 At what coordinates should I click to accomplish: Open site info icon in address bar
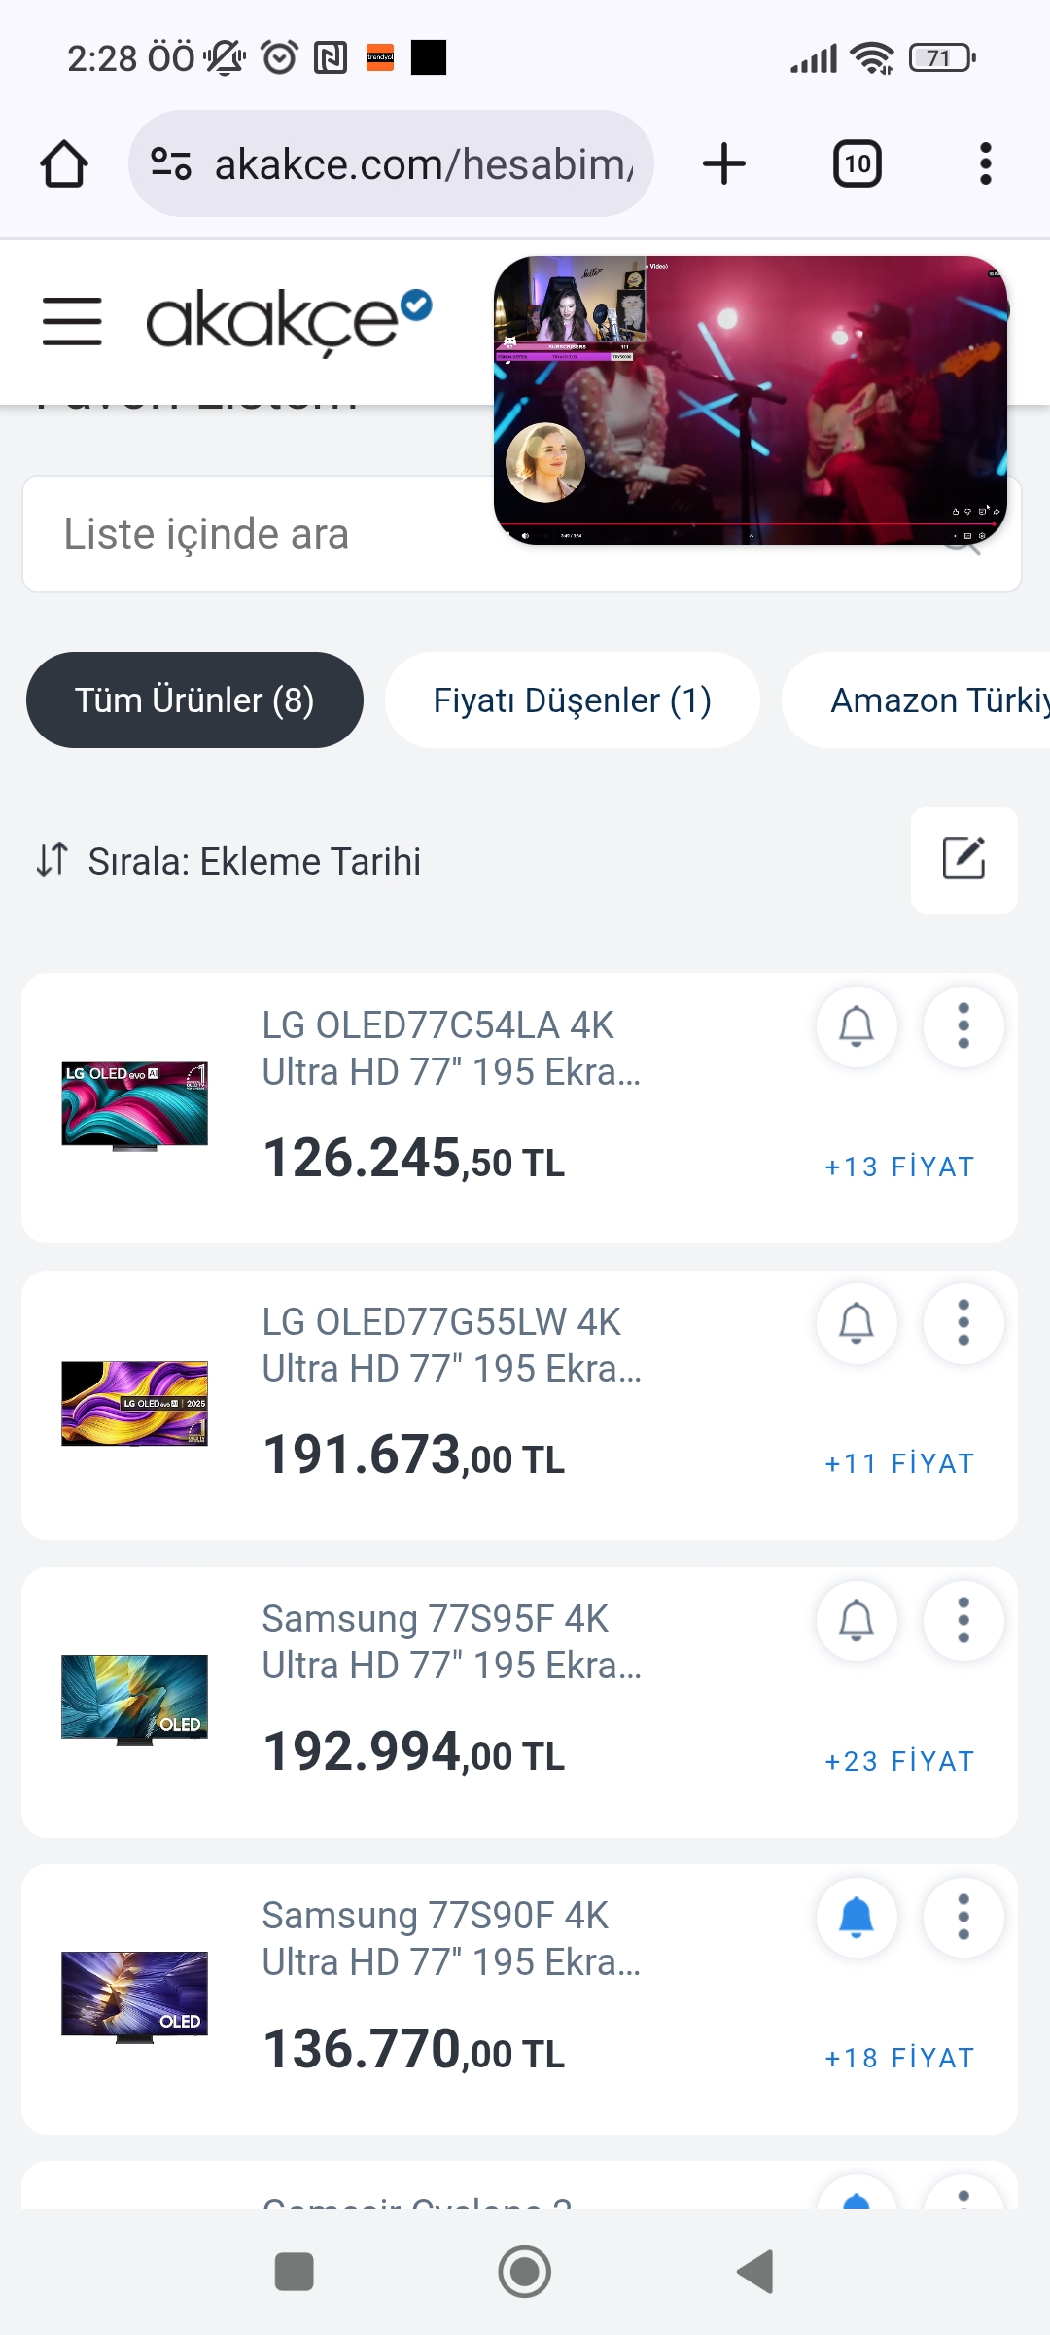pos(171,163)
